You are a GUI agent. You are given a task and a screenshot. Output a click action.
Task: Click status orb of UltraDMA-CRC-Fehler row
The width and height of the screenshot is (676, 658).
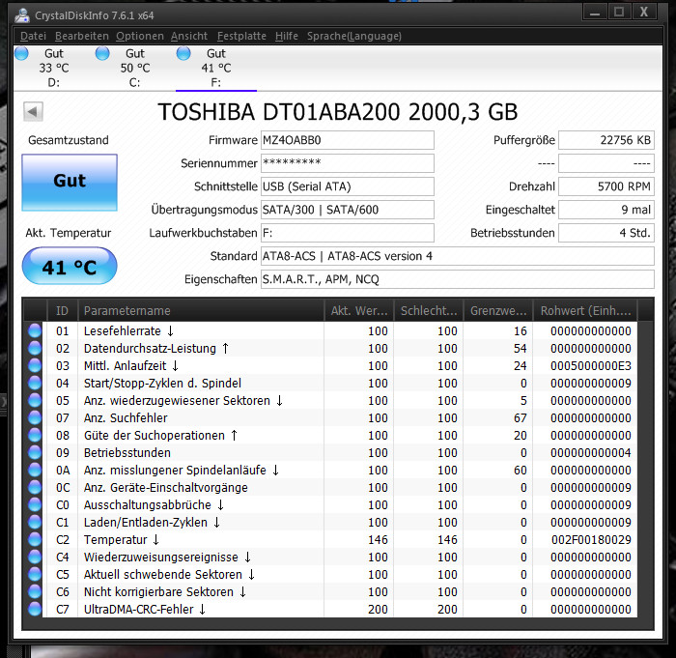click(x=35, y=610)
